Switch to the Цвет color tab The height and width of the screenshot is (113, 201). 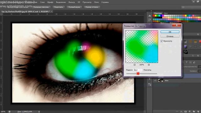click(x=166, y=13)
